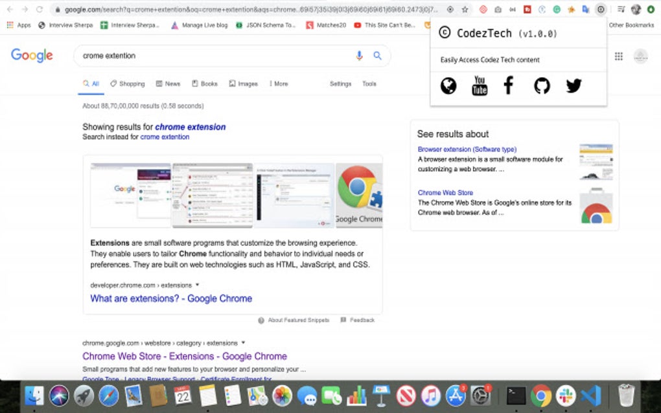This screenshot has height=413, width=661.
Task: Open the Facebook icon in CodezTech popup
Action: click(509, 85)
